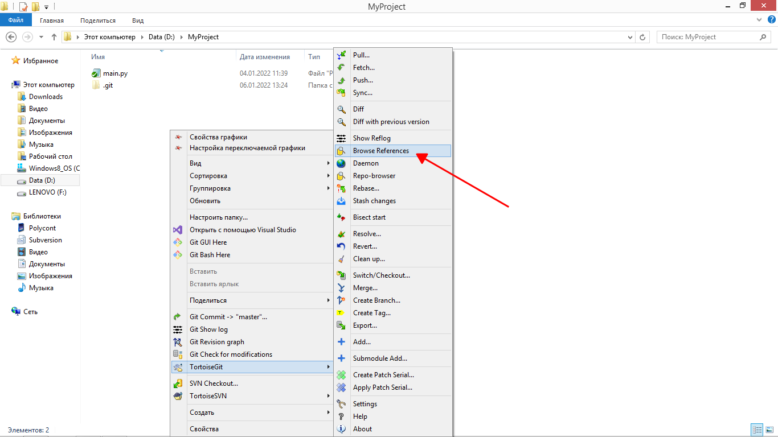Switch to the Главная tab
This screenshot has width=778, height=437.
tap(52, 20)
